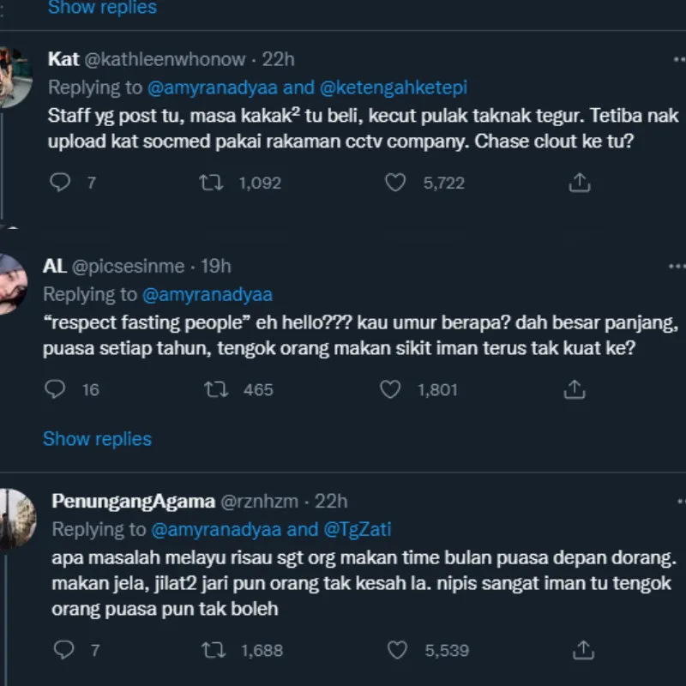686x686 pixels.
Task: Open the @ketengahketepi mention link
Action: [x=394, y=87]
